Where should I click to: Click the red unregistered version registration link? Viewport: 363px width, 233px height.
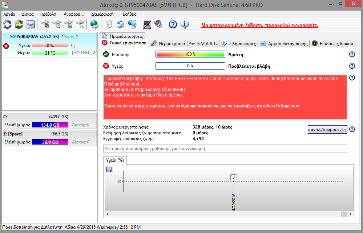click(x=259, y=25)
